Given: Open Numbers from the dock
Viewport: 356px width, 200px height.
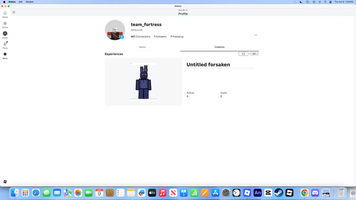Looking at the screenshot, I should click(194, 193).
